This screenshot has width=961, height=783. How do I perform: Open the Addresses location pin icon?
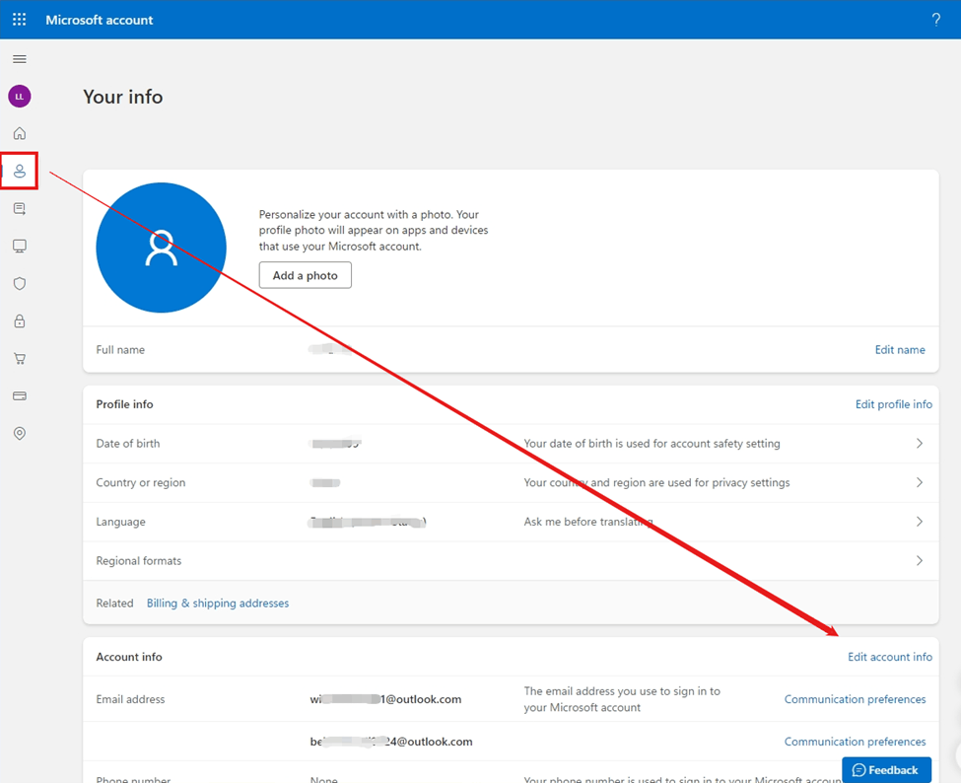tap(19, 433)
